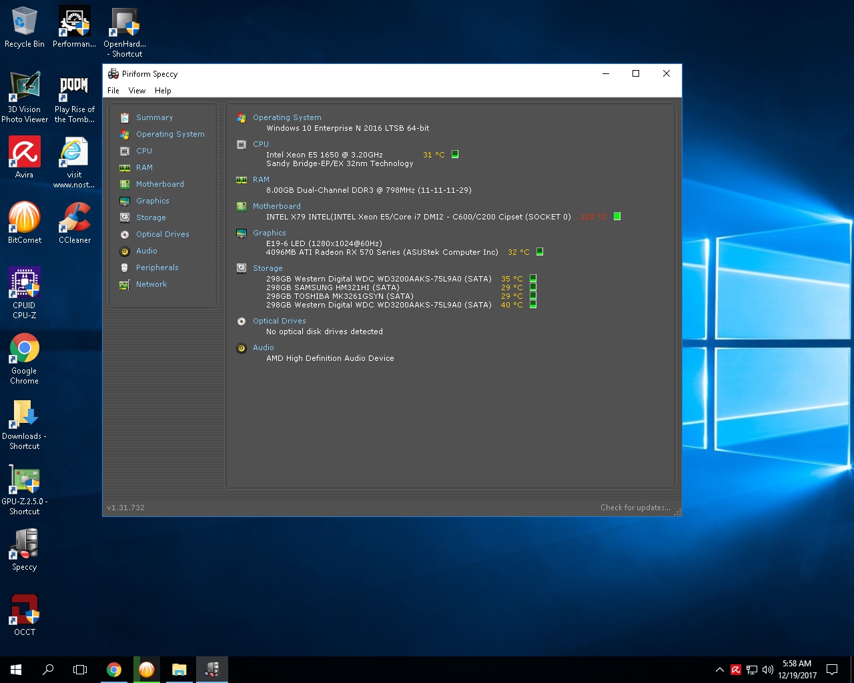Click the CPU icon in the sidebar
Image resolution: width=854 pixels, height=683 pixels.
(124, 151)
